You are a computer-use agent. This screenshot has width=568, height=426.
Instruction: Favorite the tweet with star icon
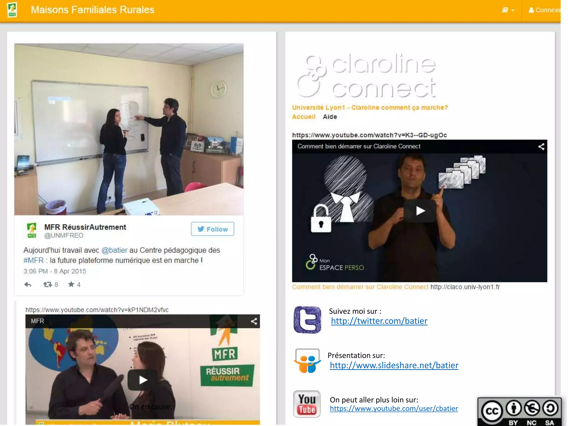point(71,284)
